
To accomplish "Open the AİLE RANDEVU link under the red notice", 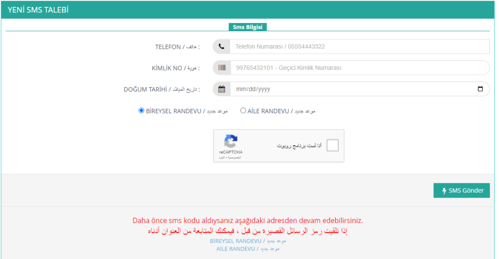I will point(236,249).
